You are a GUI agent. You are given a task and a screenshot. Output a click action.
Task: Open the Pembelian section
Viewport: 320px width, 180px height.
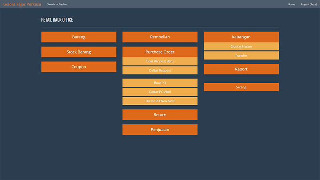[160, 37]
